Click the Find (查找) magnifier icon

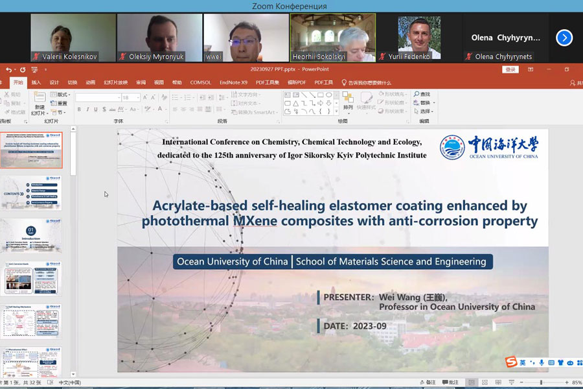tap(417, 94)
